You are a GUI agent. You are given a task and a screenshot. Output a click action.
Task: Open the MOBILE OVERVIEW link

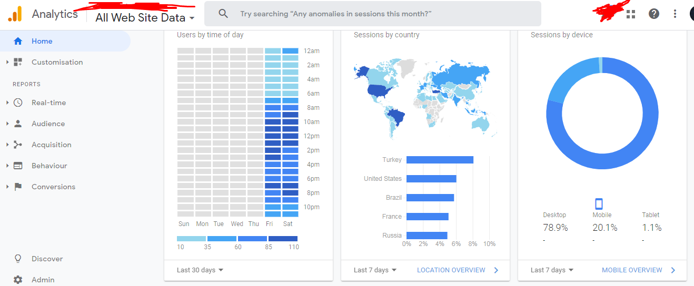pyautogui.click(x=632, y=270)
